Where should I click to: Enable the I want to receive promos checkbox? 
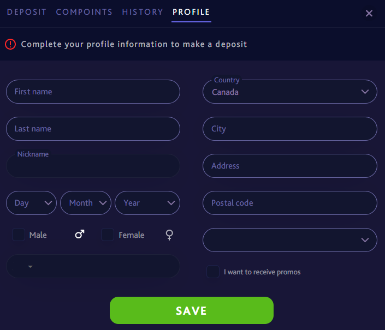pyautogui.click(x=213, y=272)
